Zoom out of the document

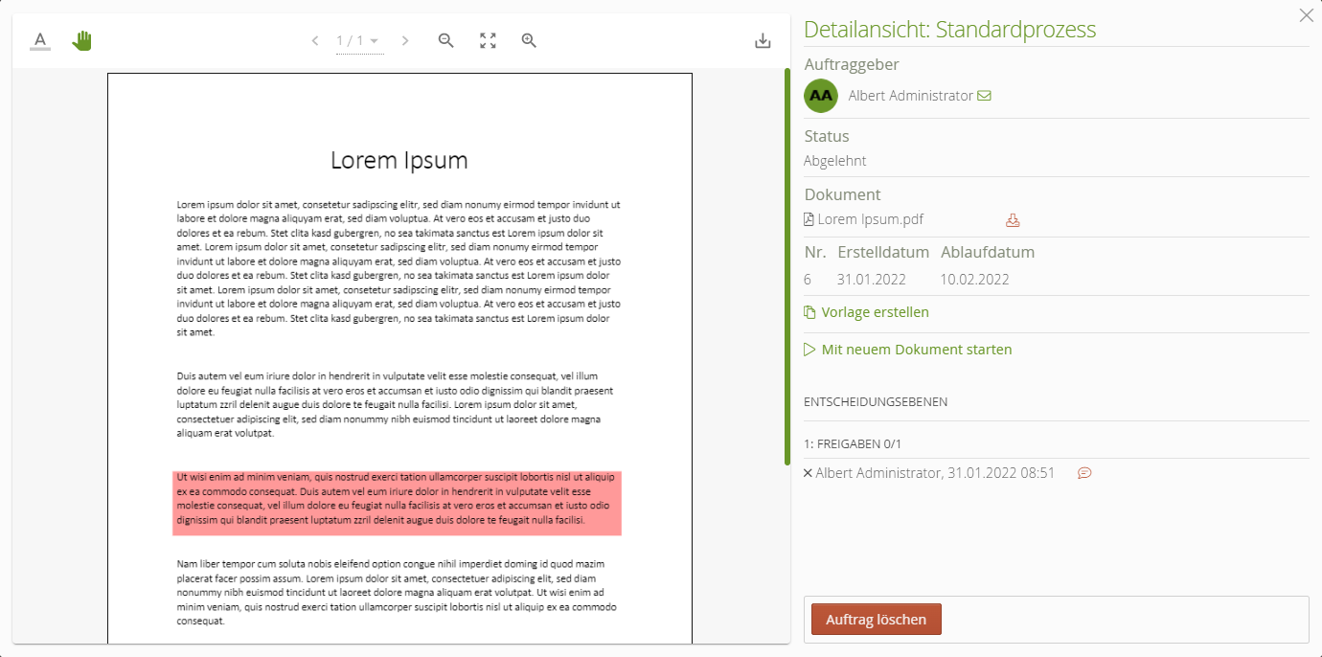tap(445, 40)
